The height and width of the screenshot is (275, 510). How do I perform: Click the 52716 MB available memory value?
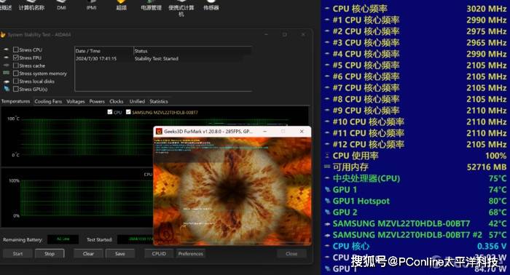[487, 167]
